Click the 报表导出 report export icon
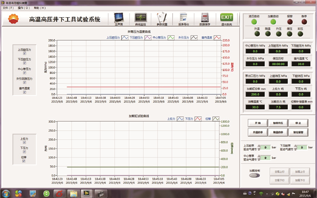This screenshot has height=198, width=317. (x=183, y=19)
